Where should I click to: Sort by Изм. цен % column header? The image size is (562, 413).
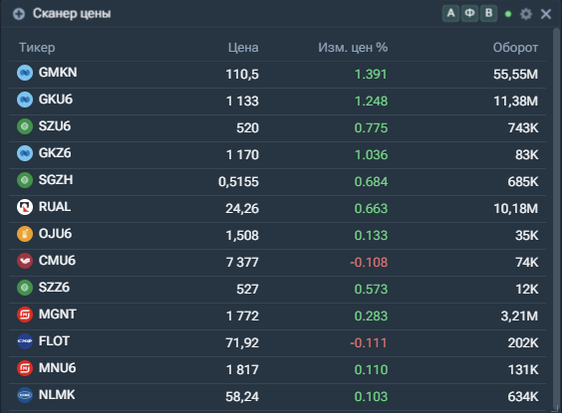[x=353, y=47]
